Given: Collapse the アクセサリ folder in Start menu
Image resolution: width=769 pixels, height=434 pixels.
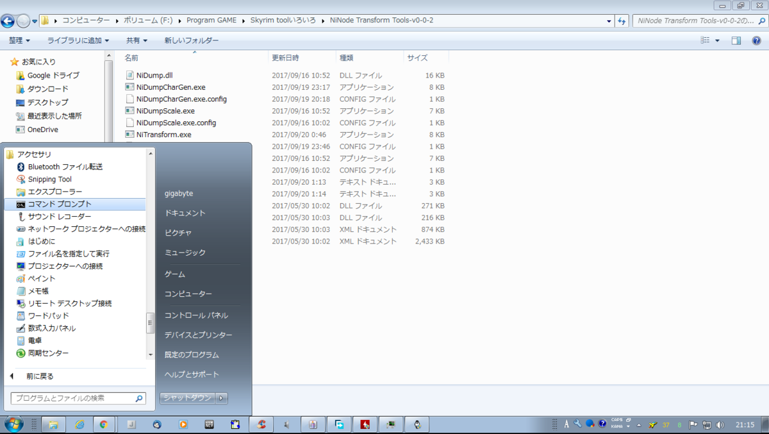Looking at the screenshot, I should [29, 154].
